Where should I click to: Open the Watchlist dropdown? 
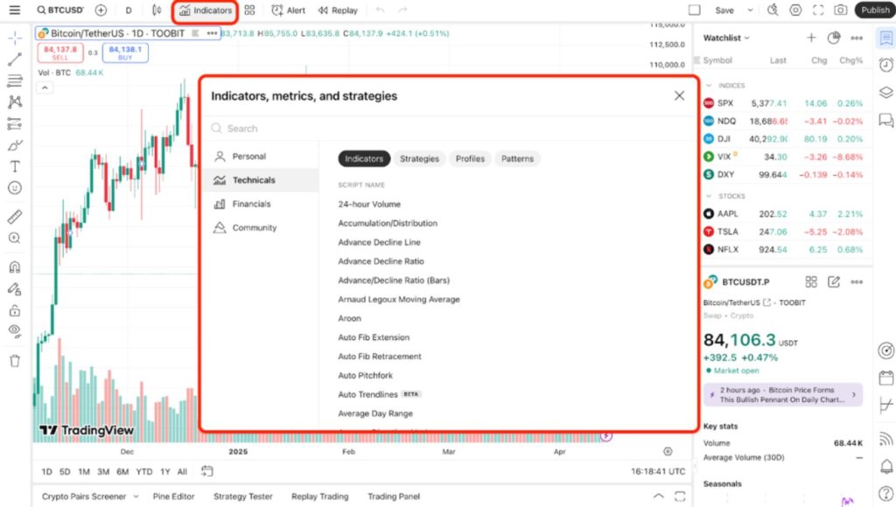726,38
